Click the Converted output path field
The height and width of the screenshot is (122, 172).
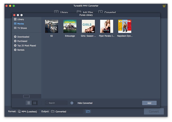coord(67,111)
